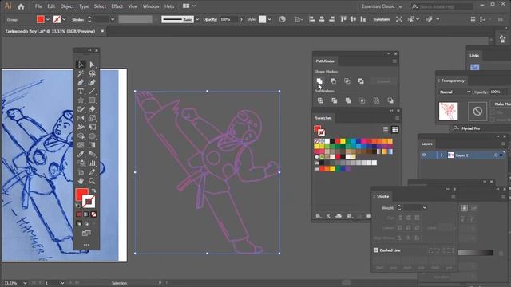This screenshot has height=287, width=511.
Task: Open the Effect menu
Action: [x=117, y=6]
